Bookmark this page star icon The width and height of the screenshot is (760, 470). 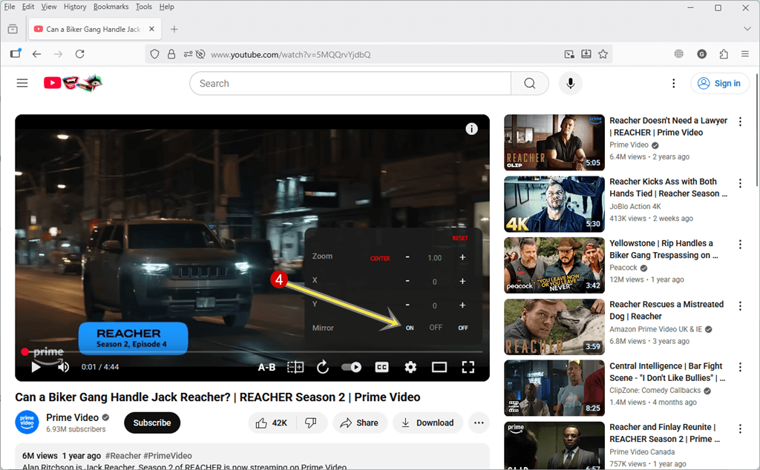point(603,53)
